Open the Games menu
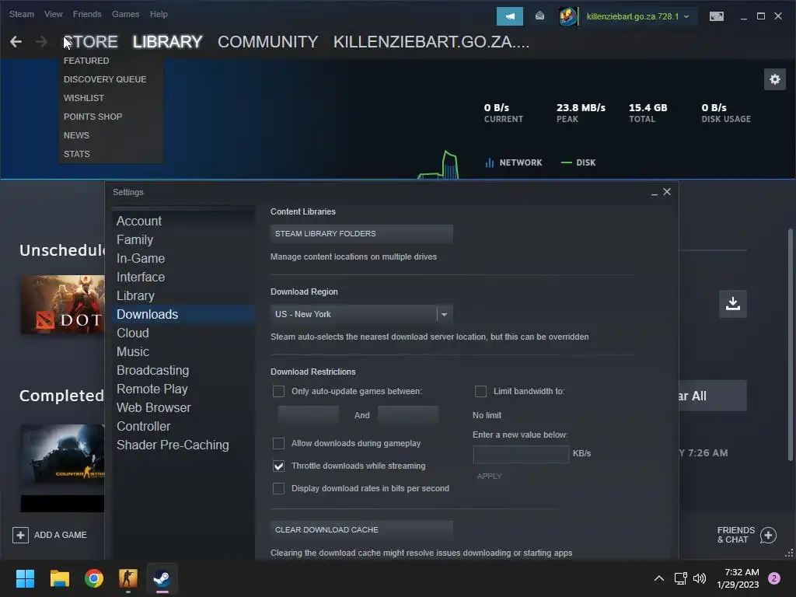This screenshot has width=796, height=597. [x=125, y=14]
